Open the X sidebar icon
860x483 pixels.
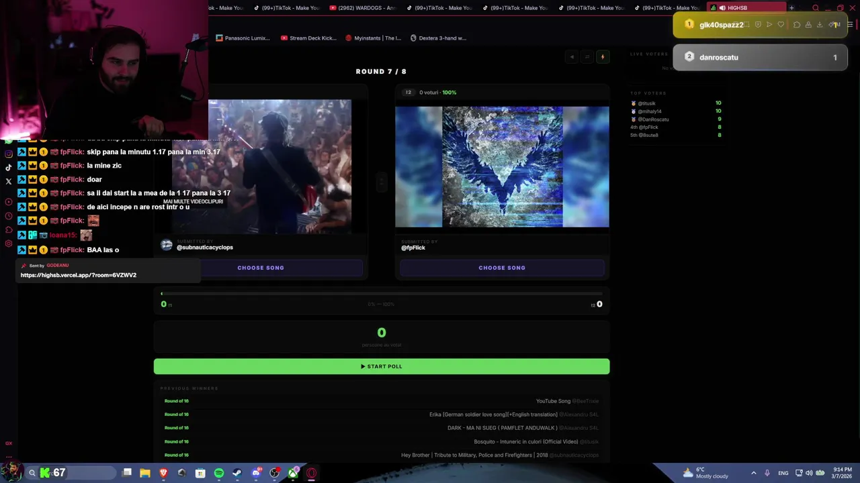[x=8, y=181]
